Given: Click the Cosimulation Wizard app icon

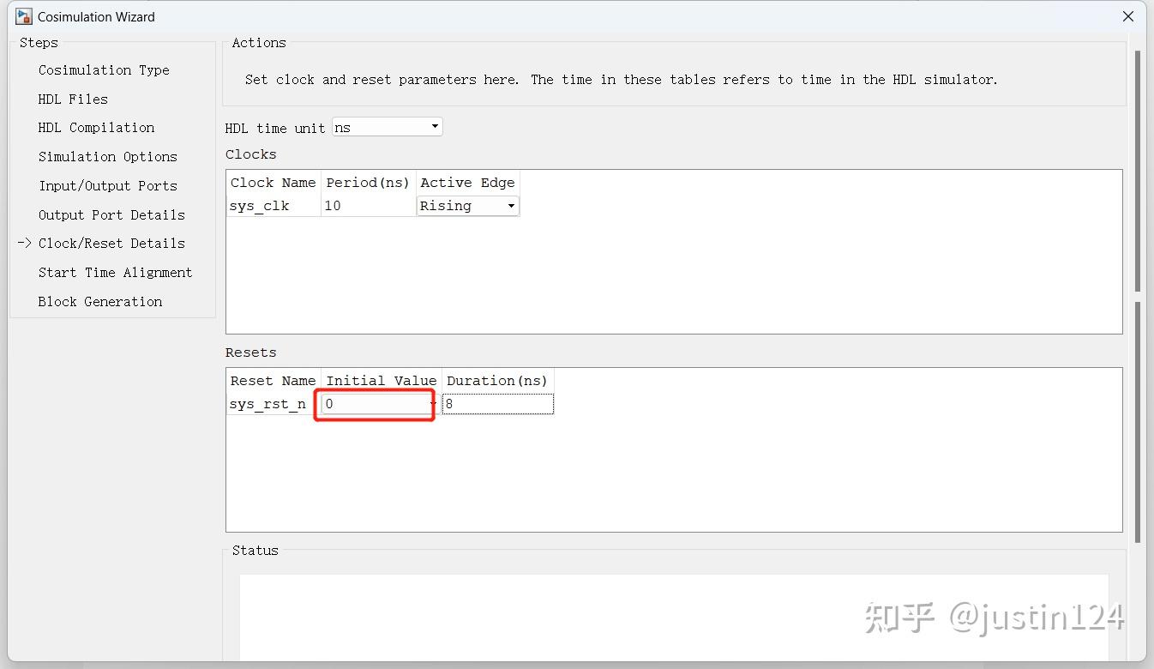Looking at the screenshot, I should (24, 16).
